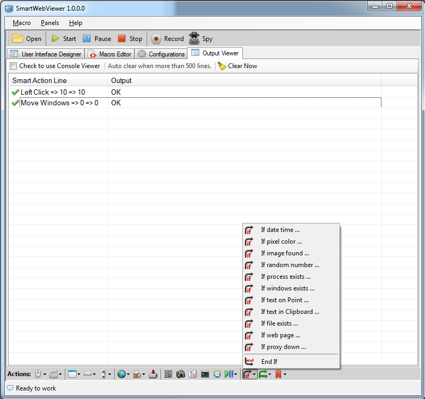
Task: Select the 'Left Click => 10 => 10' row
Action: pos(195,92)
